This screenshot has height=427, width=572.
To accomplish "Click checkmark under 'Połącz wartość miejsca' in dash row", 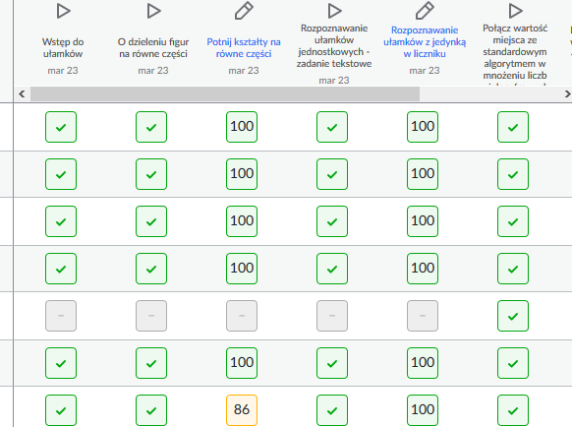I will click(x=513, y=316).
